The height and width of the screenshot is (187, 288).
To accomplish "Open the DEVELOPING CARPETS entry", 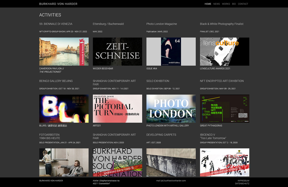I will [x=161, y=135].
